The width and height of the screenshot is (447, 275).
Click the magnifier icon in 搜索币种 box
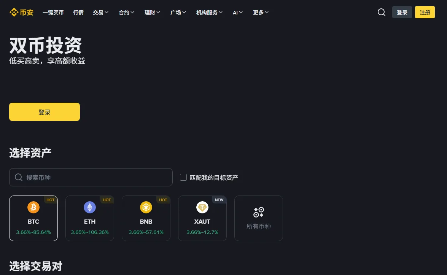coord(19,177)
